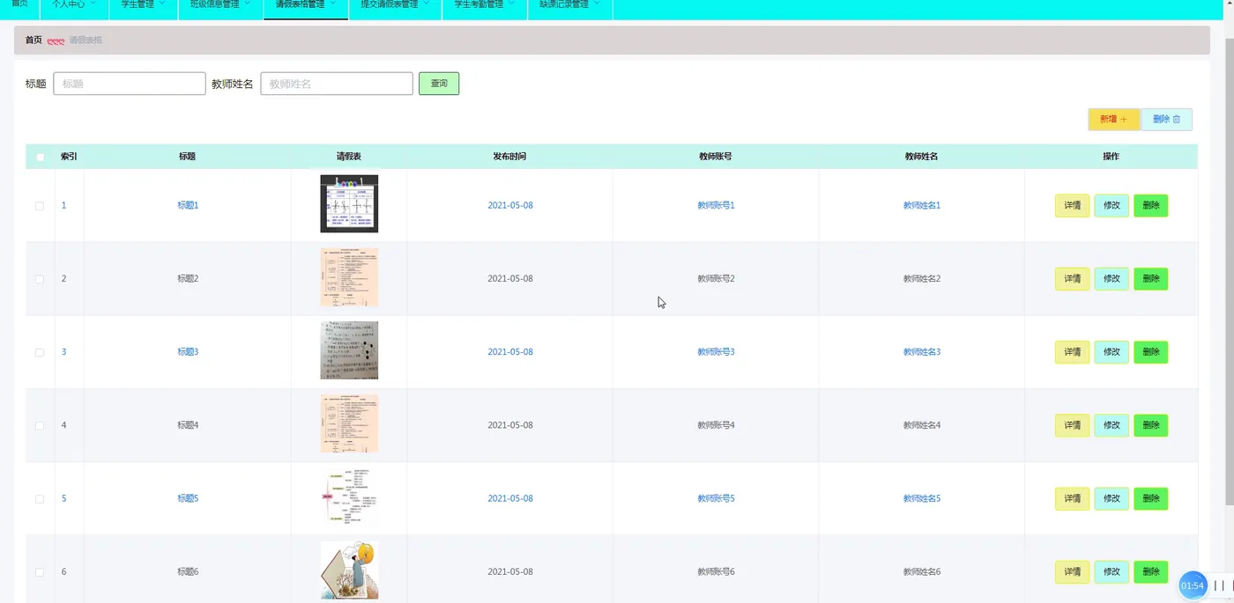Check the checkbox for row 2

(40, 279)
